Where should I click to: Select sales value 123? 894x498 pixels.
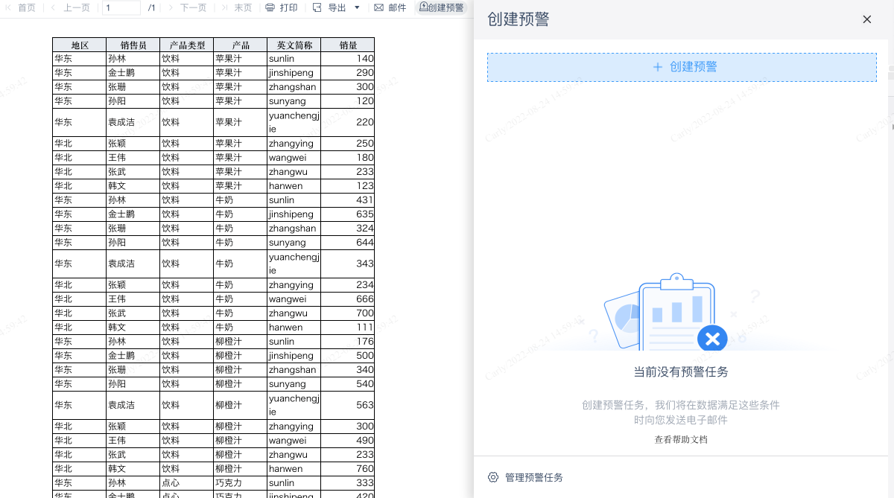coord(348,186)
